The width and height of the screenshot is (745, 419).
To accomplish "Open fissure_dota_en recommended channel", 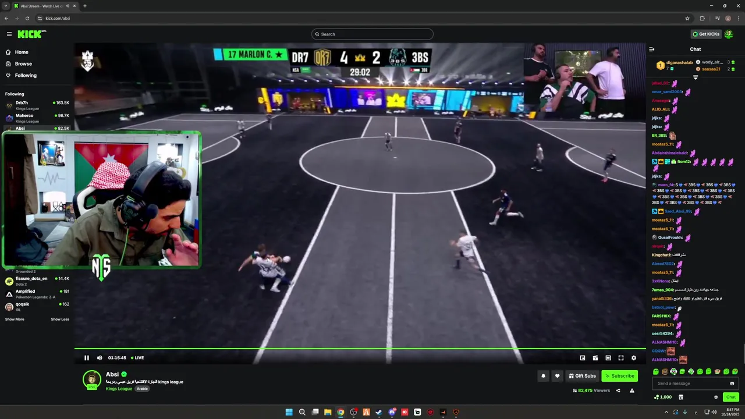I will pos(37,280).
